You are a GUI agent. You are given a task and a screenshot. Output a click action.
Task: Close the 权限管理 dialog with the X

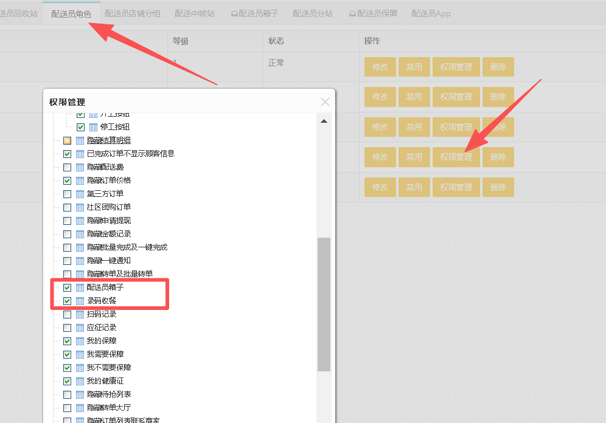coord(325,102)
